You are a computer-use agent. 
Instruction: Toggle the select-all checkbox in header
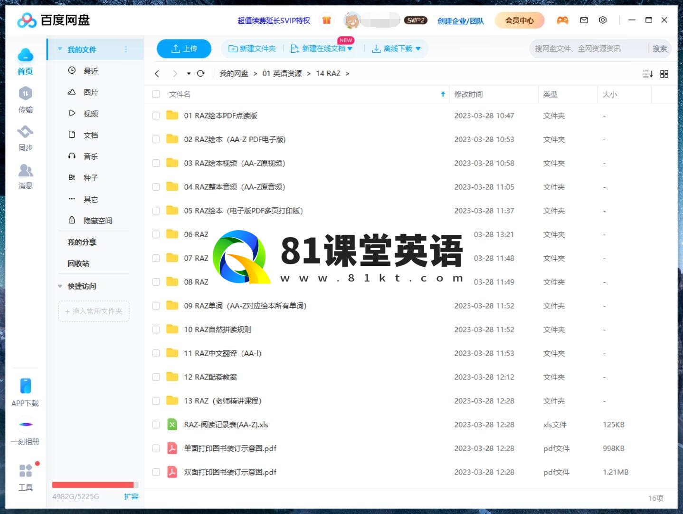pyautogui.click(x=156, y=94)
